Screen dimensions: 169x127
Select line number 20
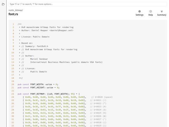click(13, 84)
